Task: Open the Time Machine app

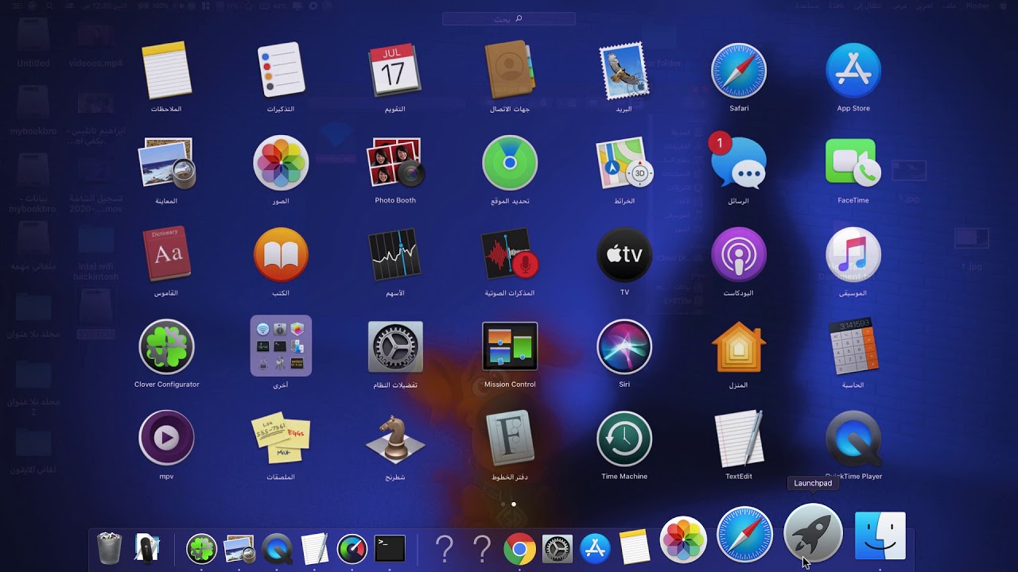Action: coord(624,439)
